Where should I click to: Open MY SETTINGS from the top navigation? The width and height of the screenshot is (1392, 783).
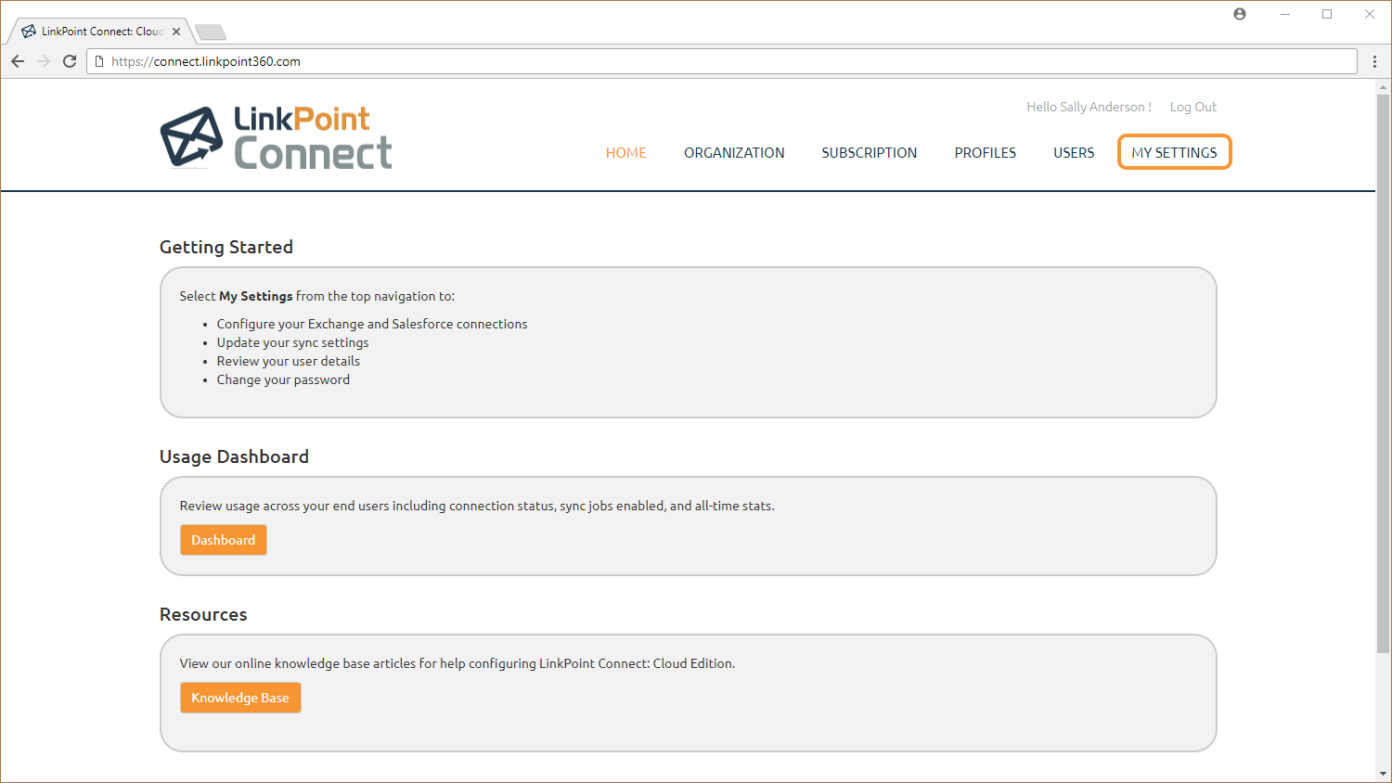click(1174, 153)
